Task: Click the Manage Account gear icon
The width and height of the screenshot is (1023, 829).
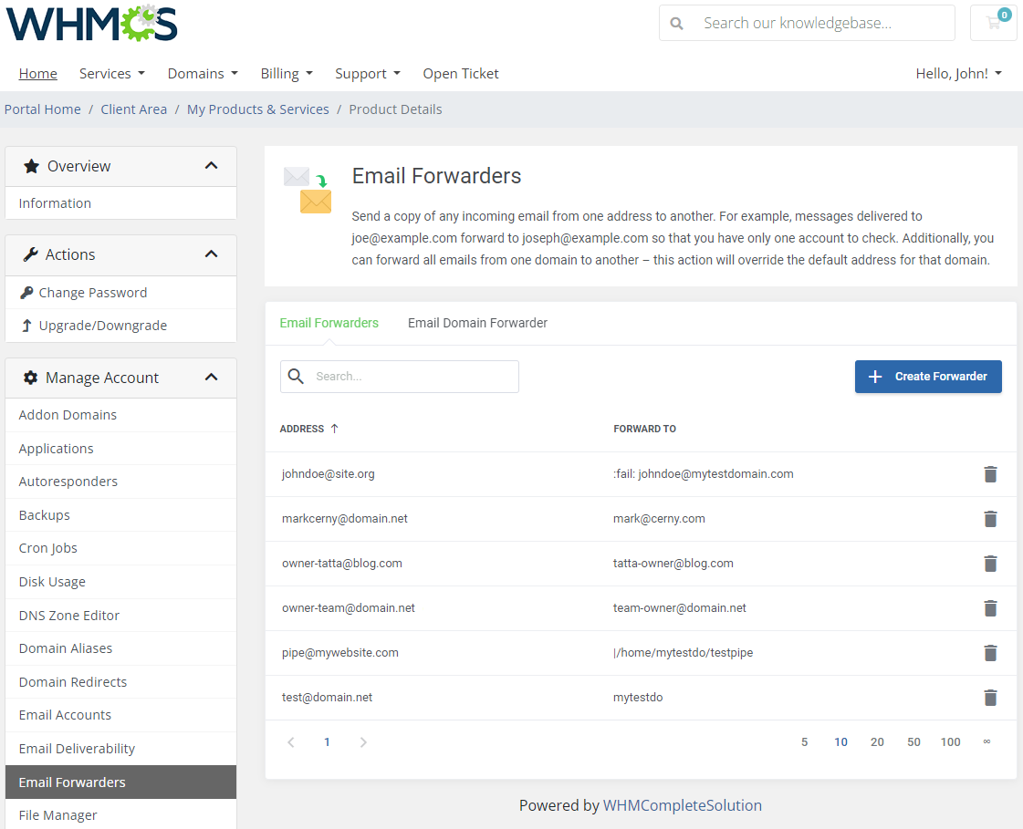Action: pyautogui.click(x=31, y=378)
